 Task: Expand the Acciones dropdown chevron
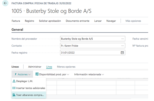[x=29, y=74]
